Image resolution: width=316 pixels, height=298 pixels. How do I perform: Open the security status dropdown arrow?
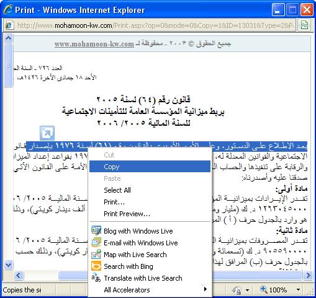[x=247, y=290]
